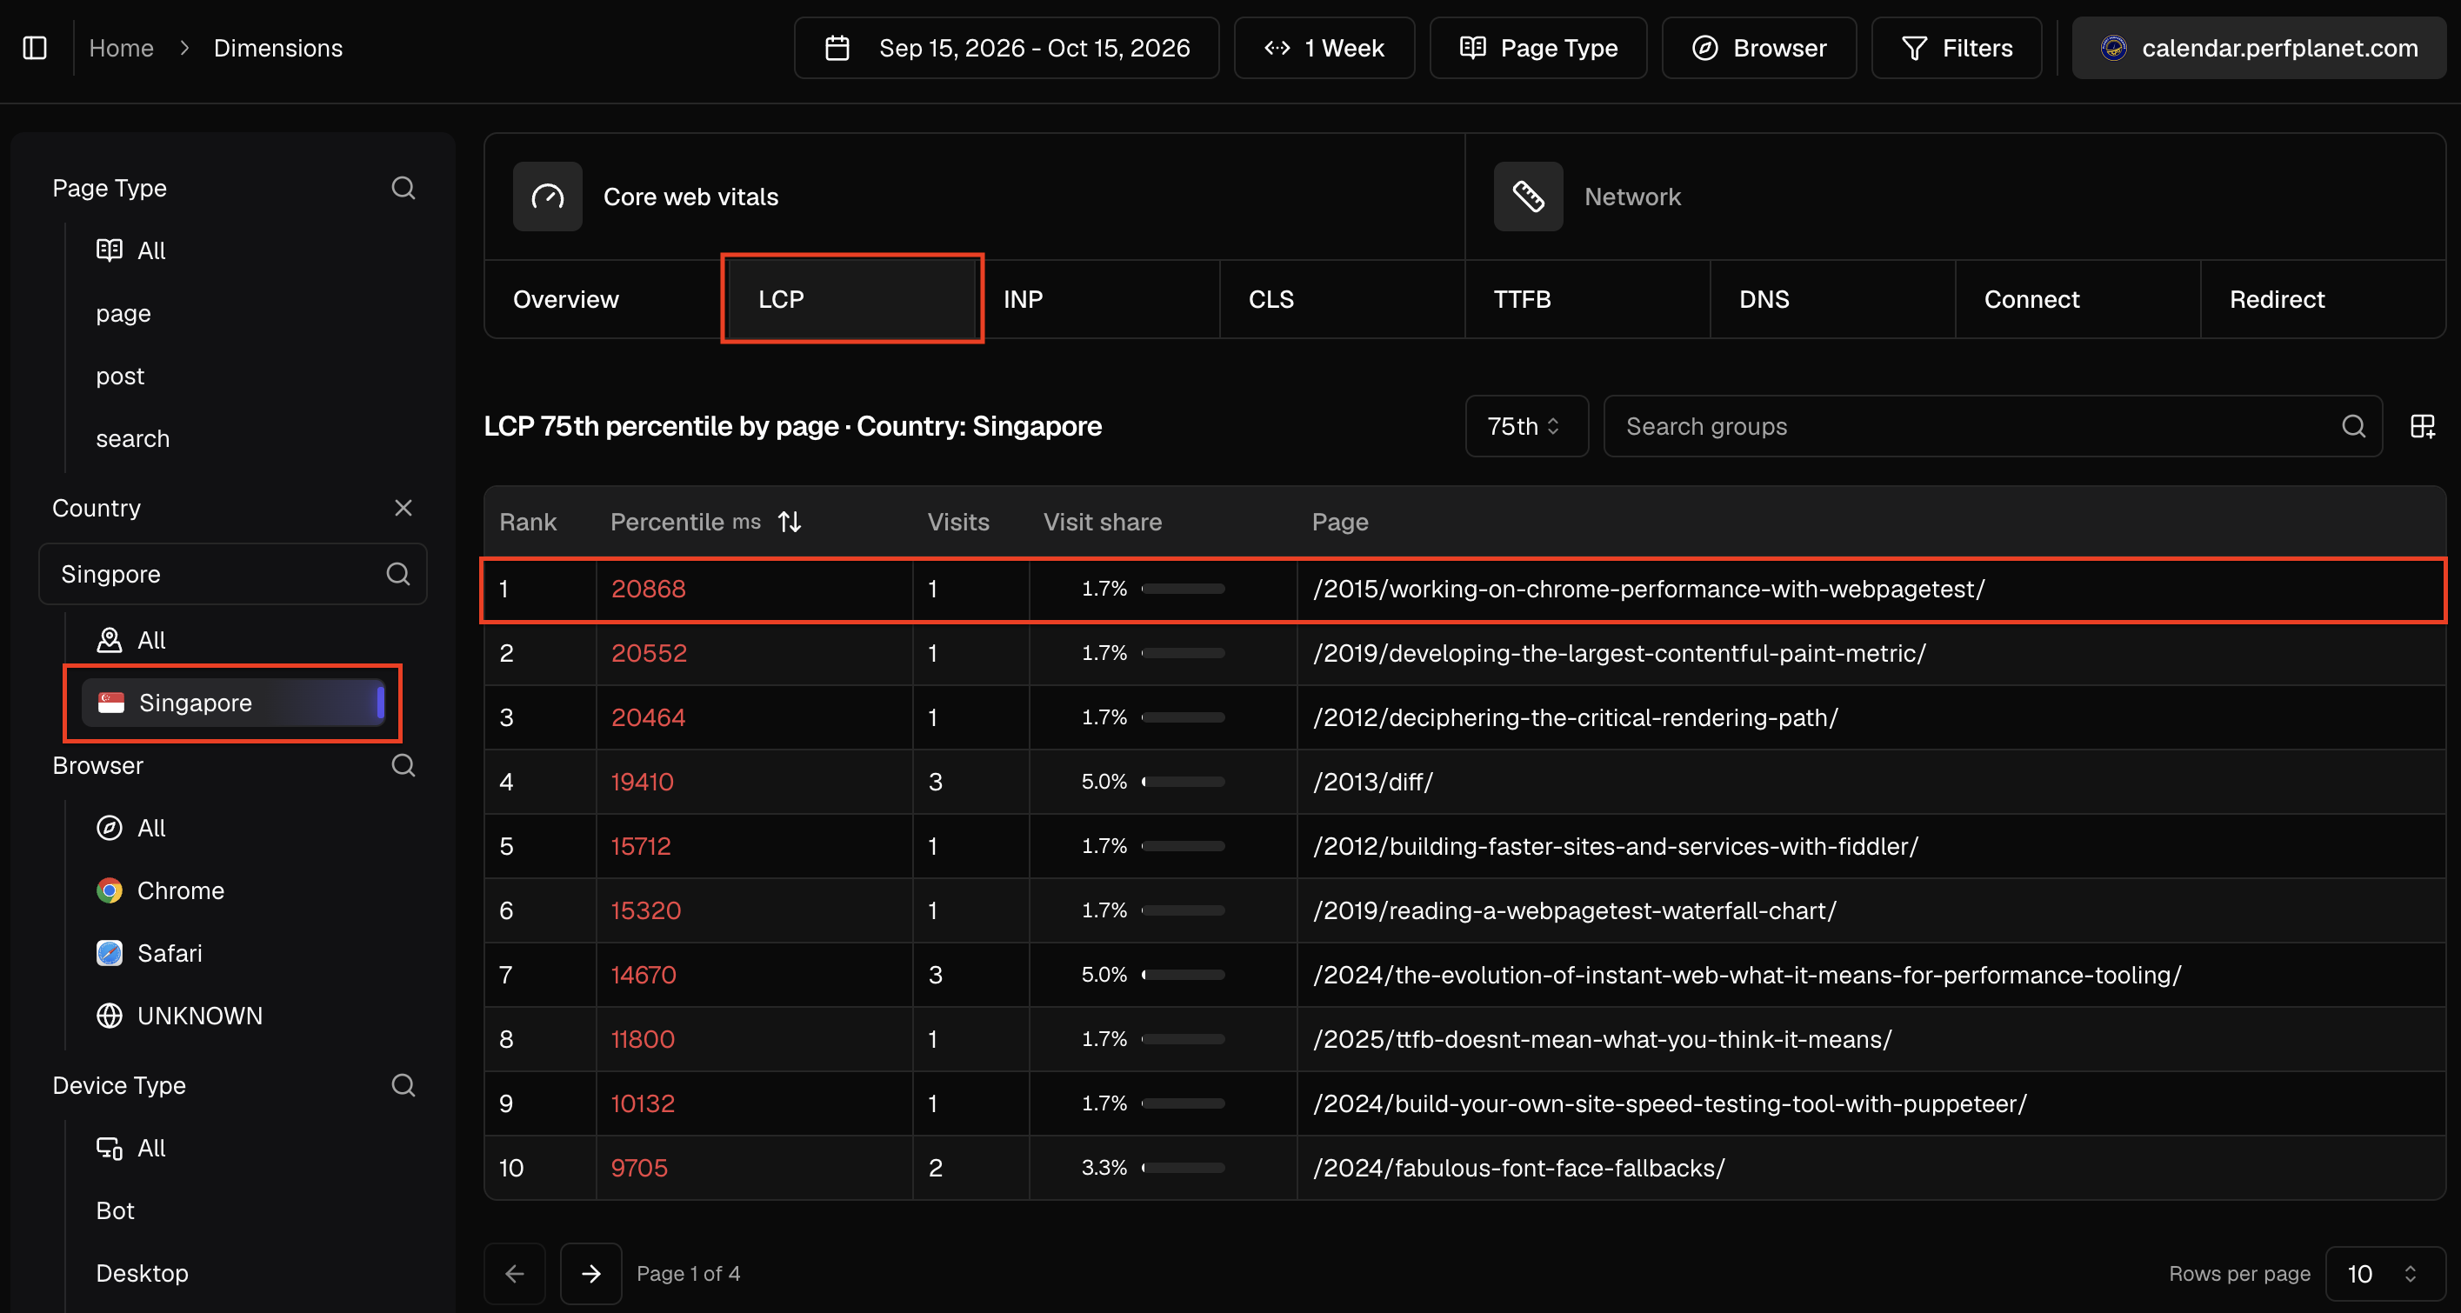The image size is (2461, 1313).
Task: Select UNKNOWN browser filter
Action: pos(180,1015)
